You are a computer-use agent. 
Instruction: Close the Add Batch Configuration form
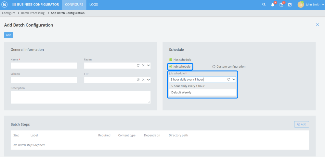click(x=317, y=24)
